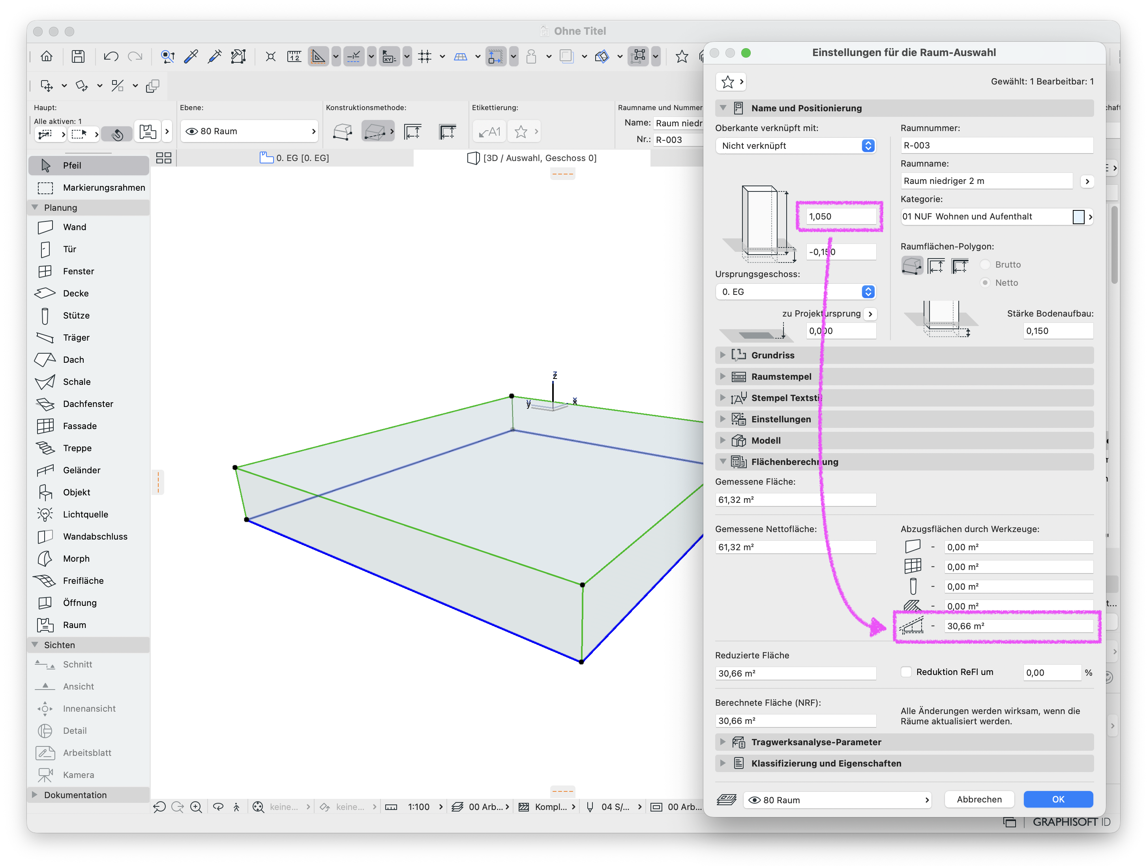
Task: Collapse the Planung toolbox group
Action: pyautogui.click(x=88, y=208)
